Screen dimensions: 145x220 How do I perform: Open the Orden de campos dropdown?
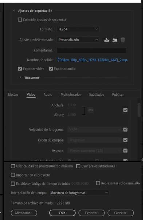94,140
